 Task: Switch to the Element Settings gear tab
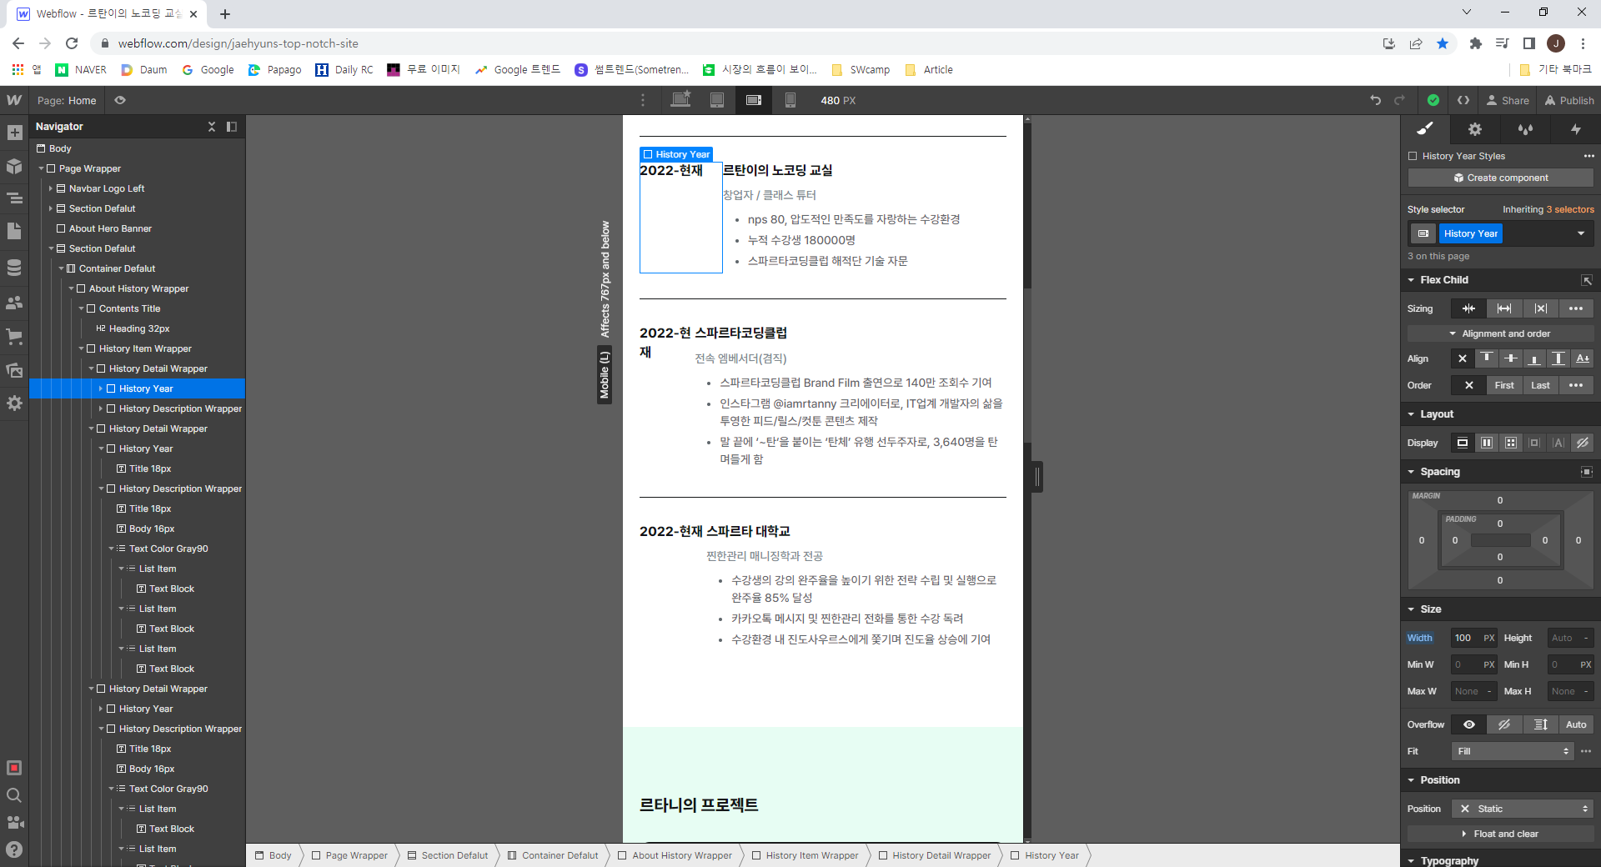click(1475, 129)
